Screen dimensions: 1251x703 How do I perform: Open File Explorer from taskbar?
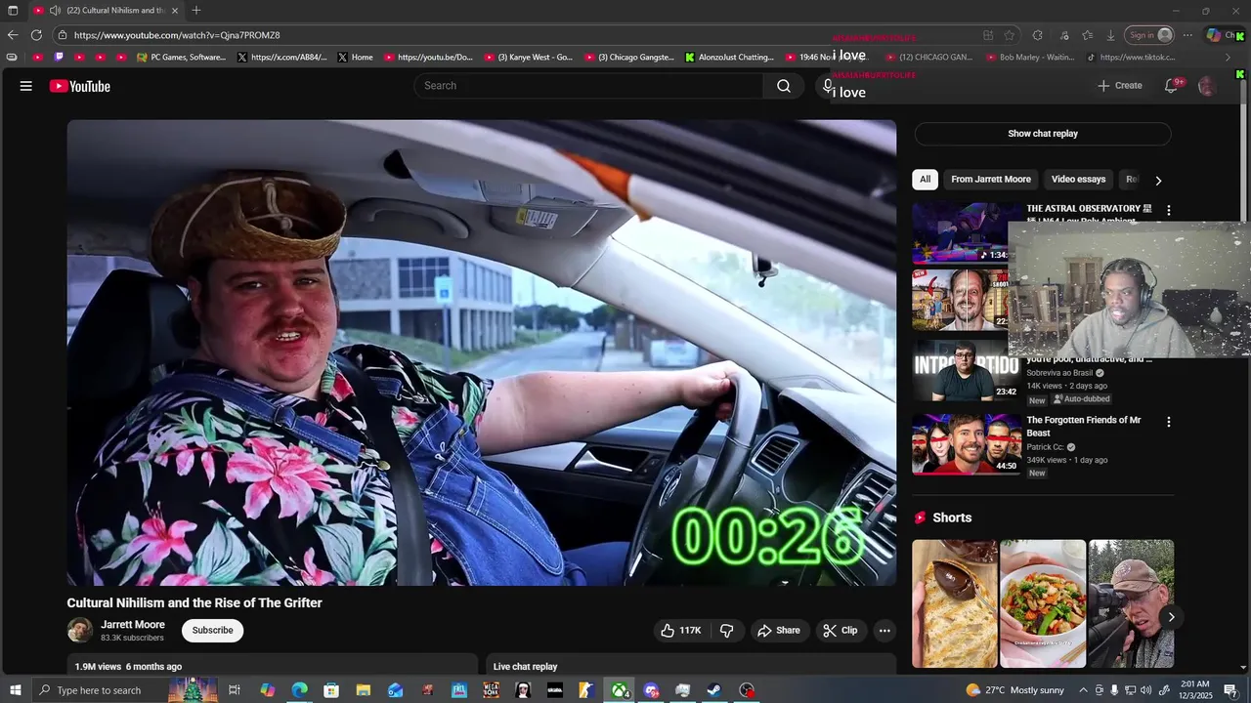click(363, 690)
